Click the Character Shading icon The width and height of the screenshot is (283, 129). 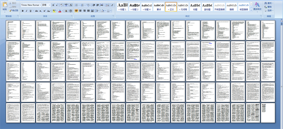[x=66, y=11]
